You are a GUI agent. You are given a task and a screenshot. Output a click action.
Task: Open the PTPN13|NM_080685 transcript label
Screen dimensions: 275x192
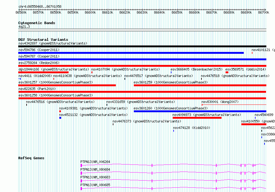click(x=95, y=185)
